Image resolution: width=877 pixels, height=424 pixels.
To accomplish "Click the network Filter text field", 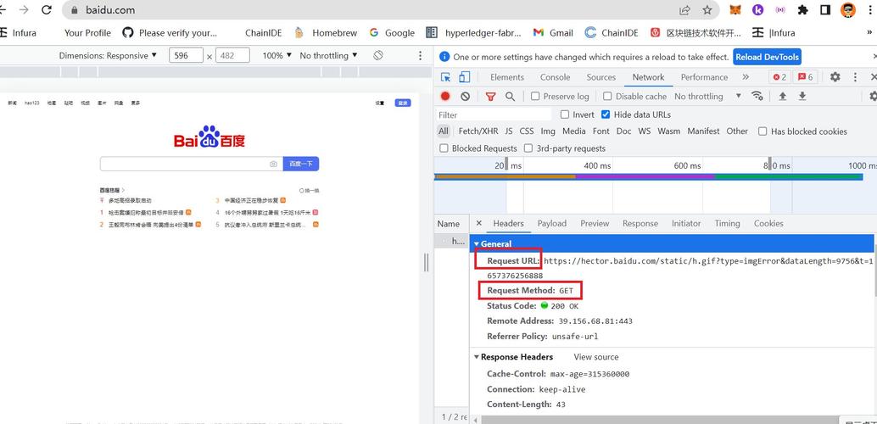I will (494, 114).
